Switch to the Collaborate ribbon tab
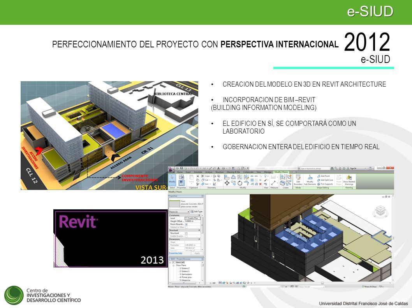412x308 pixels. tap(248, 172)
